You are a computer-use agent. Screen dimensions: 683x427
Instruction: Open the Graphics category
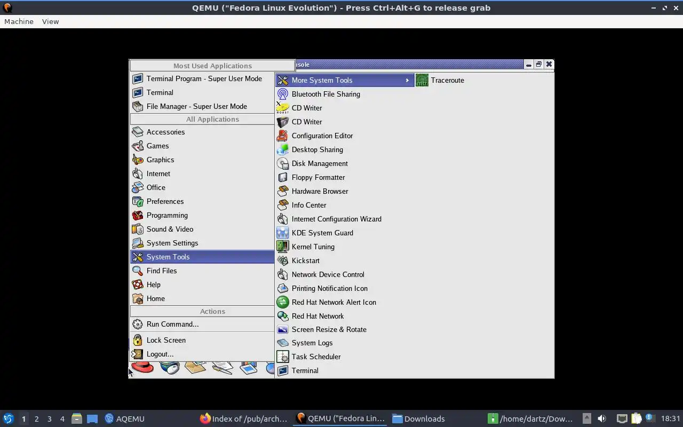(x=202, y=160)
